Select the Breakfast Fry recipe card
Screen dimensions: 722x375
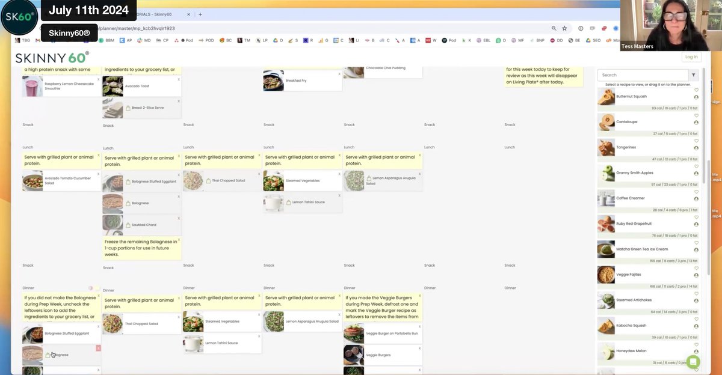point(303,81)
